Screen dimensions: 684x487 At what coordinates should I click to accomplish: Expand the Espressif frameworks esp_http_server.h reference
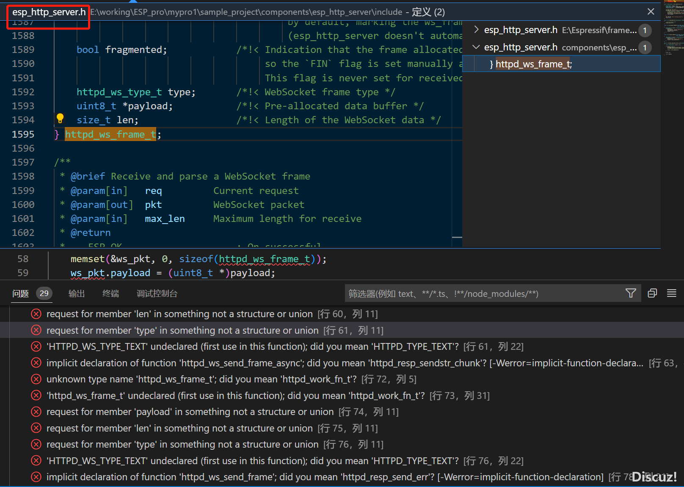coord(476,30)
